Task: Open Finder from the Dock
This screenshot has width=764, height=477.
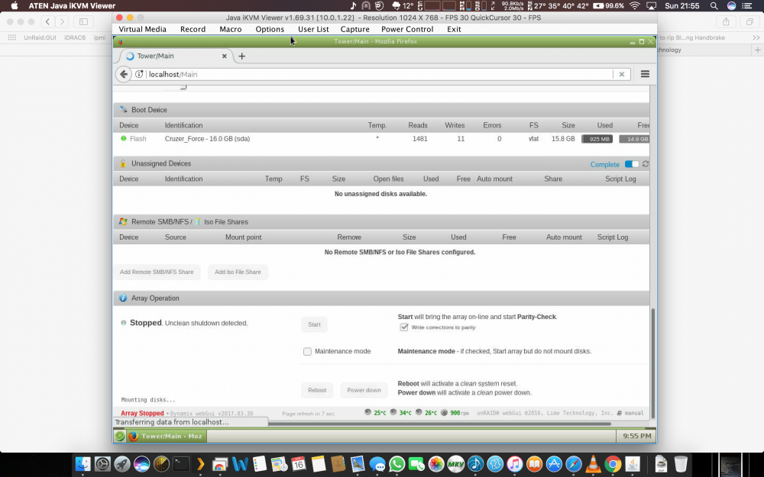Action: point(83,464)
